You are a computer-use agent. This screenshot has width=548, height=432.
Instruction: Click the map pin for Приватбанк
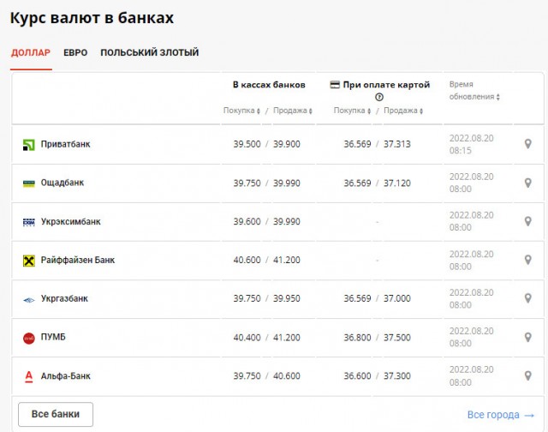528,144
